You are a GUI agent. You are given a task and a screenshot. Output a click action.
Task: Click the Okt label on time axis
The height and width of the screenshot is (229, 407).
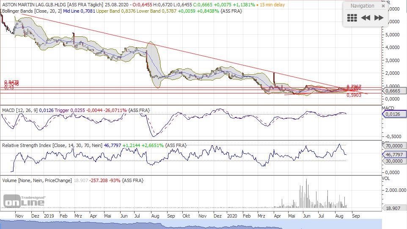point(186,216)
